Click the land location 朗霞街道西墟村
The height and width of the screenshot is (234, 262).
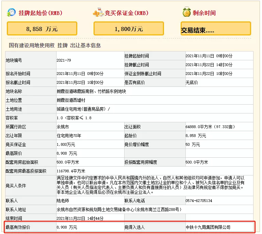(x=71, y=100)
